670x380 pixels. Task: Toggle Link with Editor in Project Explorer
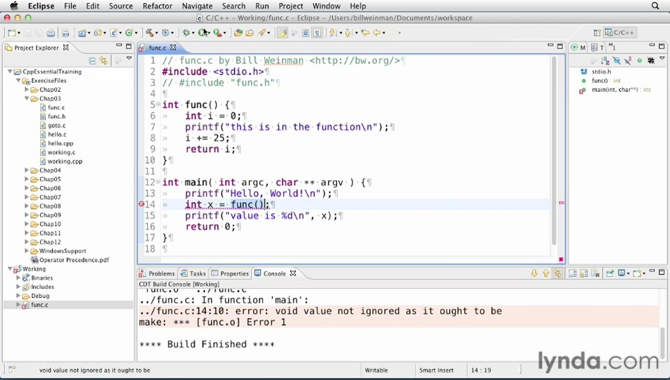tap(103, 61)
